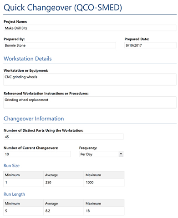The height and width of the screenshot is (218, 178).
Task: Select the Run Length Average cell showing 8.2
Action: pyautogui.click(x=64, y=211)
